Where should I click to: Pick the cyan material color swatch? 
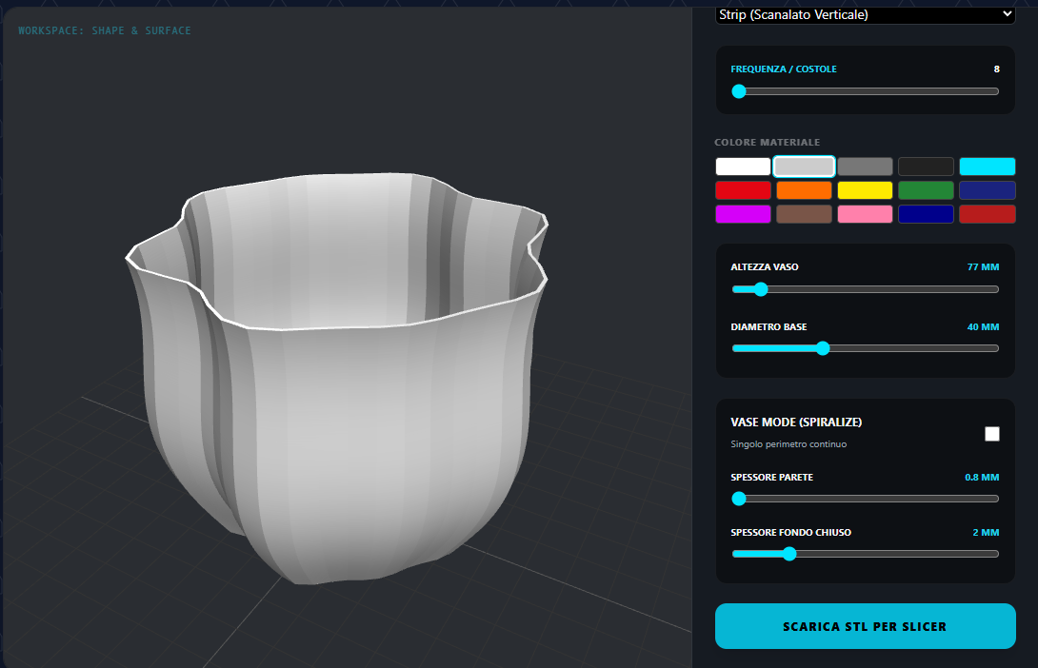[987, 166]
